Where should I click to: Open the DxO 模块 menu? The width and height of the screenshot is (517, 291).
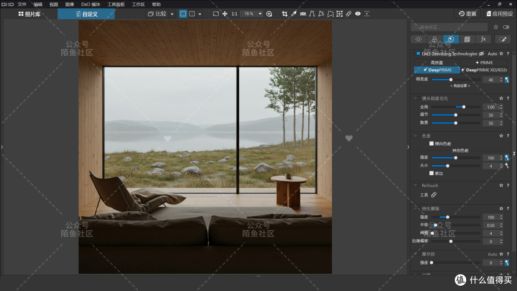[x=90, y=4]
